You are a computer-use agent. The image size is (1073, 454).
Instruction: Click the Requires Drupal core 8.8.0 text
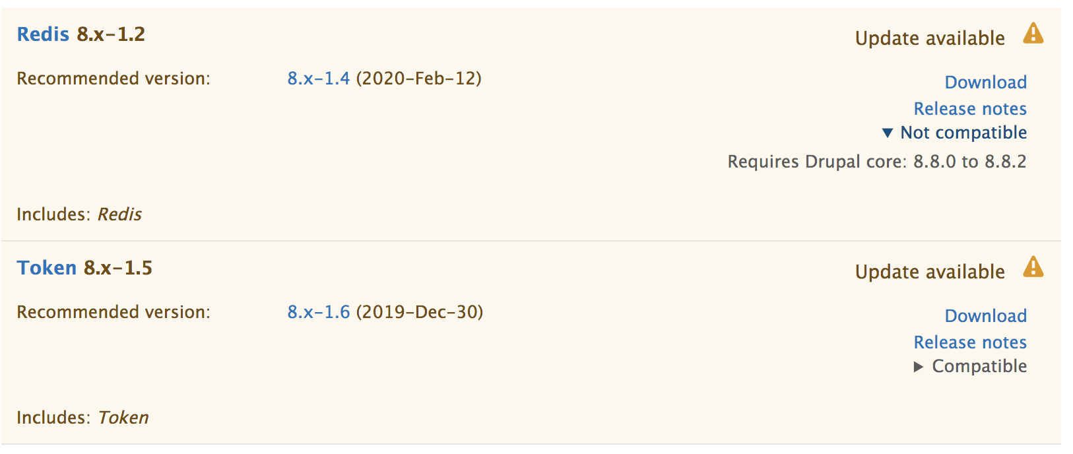pyautogui.click(x=877, y=162)
